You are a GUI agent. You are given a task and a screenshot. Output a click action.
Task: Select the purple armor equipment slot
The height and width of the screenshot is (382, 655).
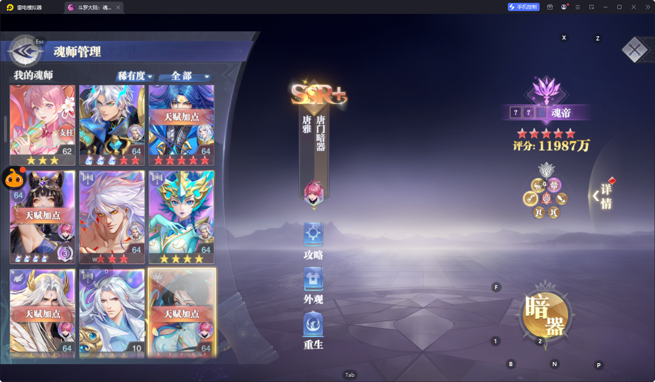(554, 185)
